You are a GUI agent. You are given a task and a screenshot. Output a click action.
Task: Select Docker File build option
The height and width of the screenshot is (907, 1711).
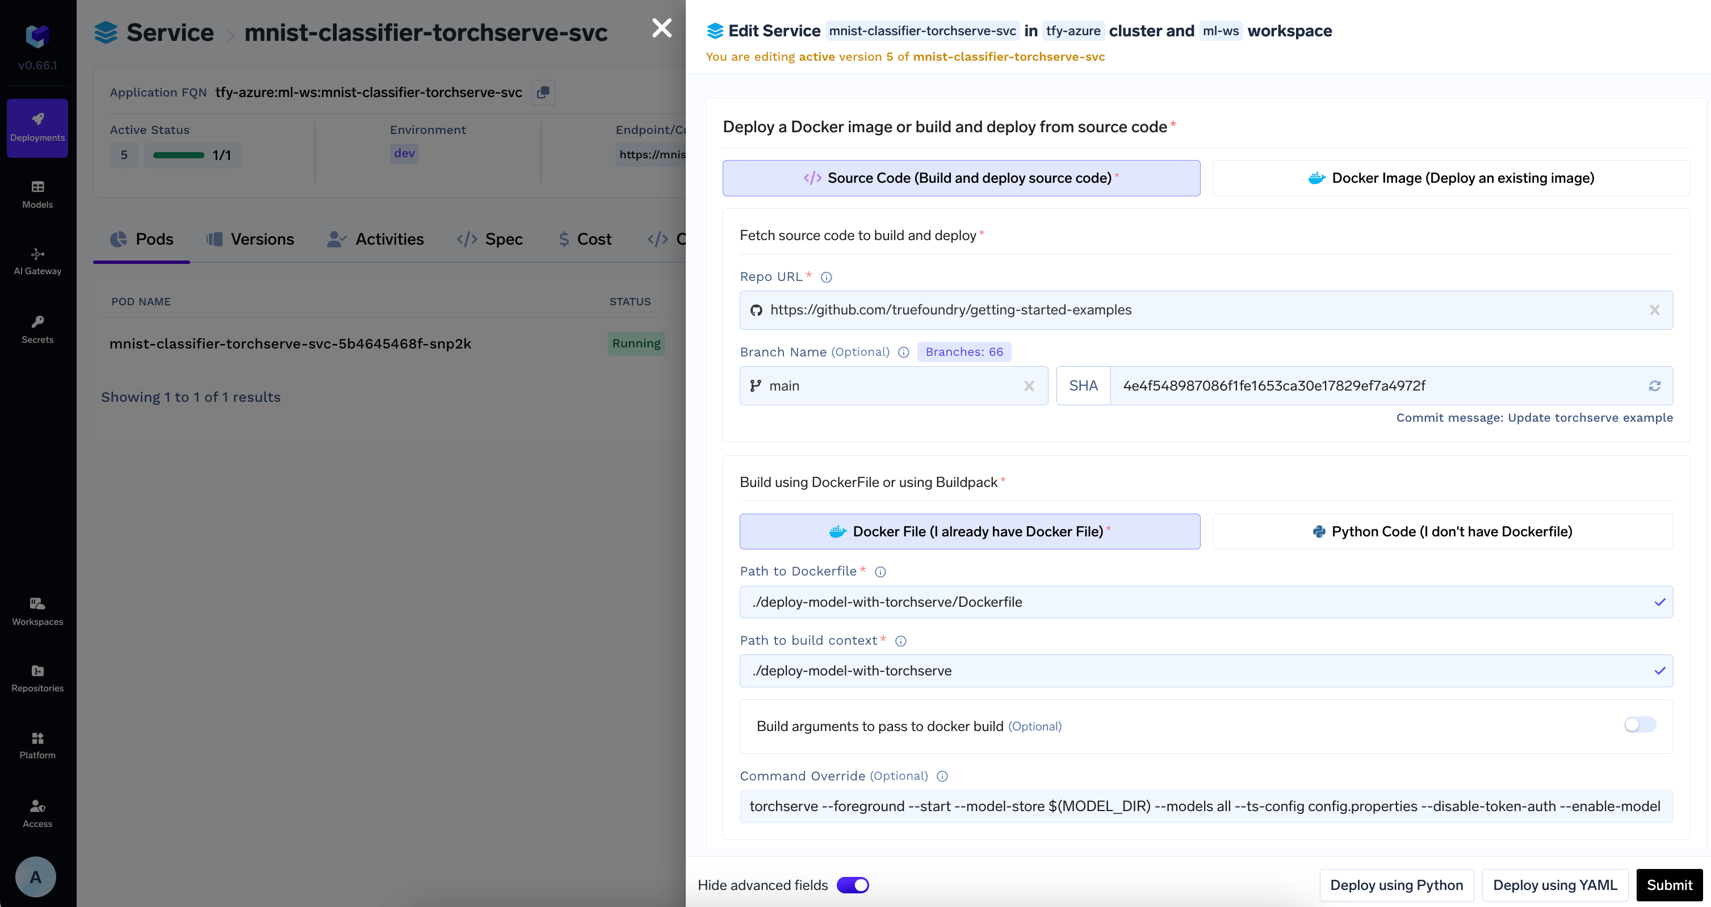970,531
